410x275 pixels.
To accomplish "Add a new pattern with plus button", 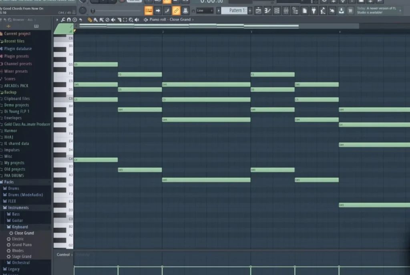I will coord(250,10).
